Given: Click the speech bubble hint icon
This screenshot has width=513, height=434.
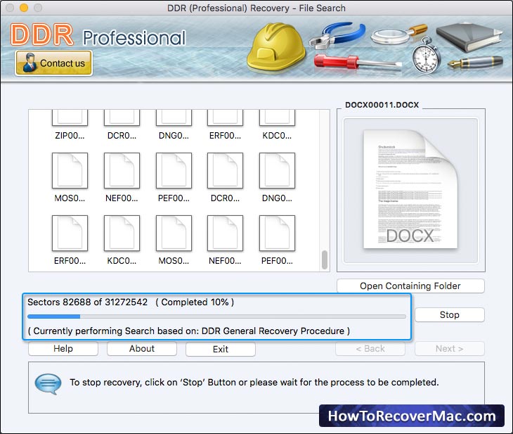Looking at the screenshot, I should click(48, 384).
